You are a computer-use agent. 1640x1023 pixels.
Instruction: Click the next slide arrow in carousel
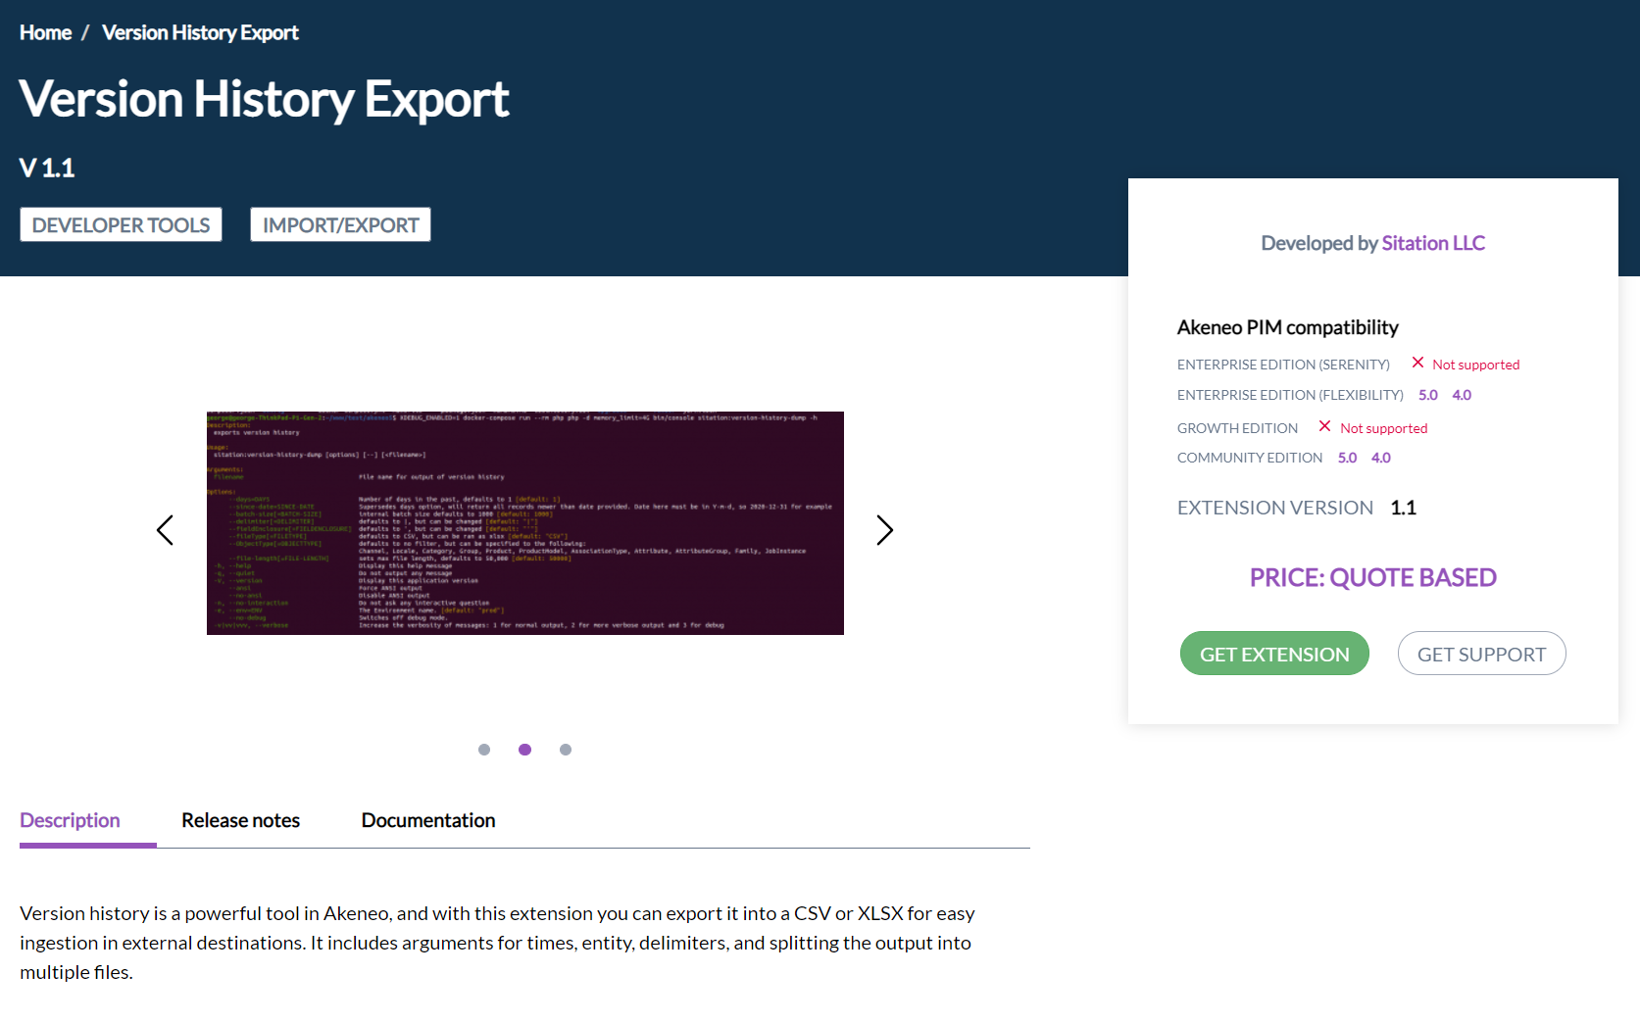tap(884, 530)
